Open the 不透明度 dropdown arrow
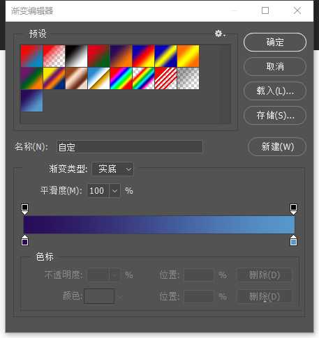The width and height of the screenshot is (319, 338). [x=114, y=275]
